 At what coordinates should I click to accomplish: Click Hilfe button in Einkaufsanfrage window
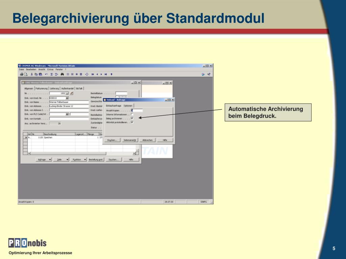131,160
